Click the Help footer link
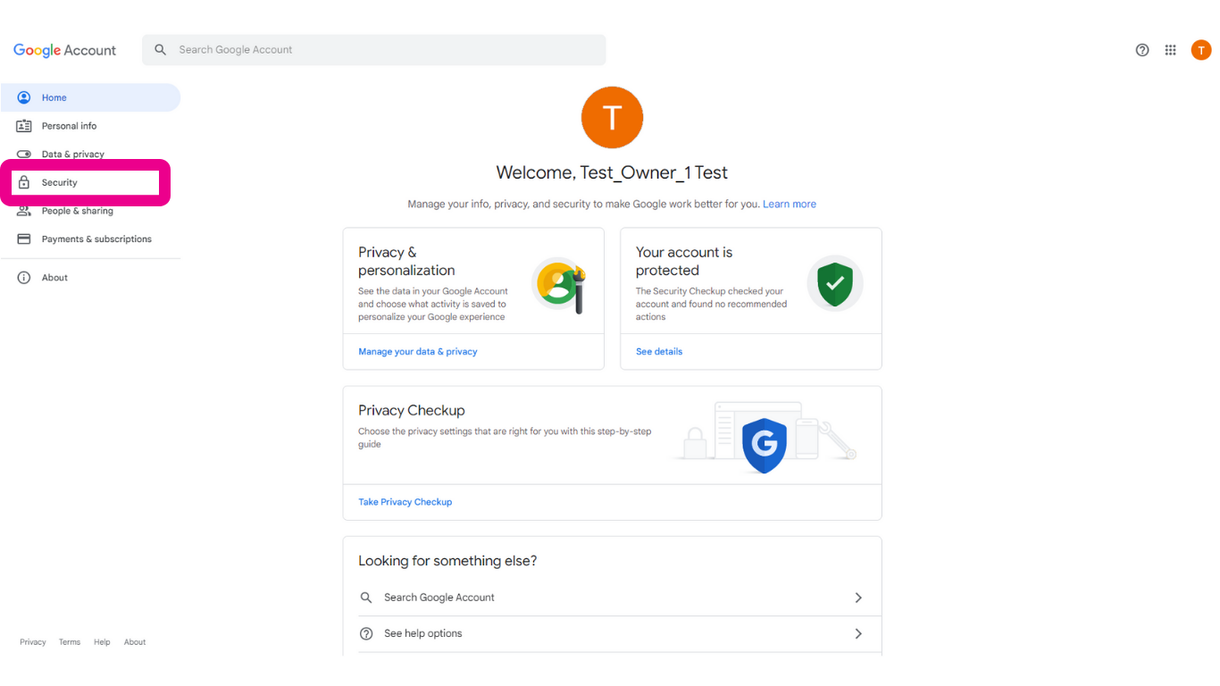The image size is (1220, 686). pos(102,642)
